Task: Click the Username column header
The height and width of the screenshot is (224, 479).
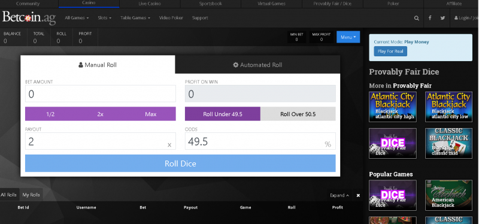Action: (x=86, y=207)
